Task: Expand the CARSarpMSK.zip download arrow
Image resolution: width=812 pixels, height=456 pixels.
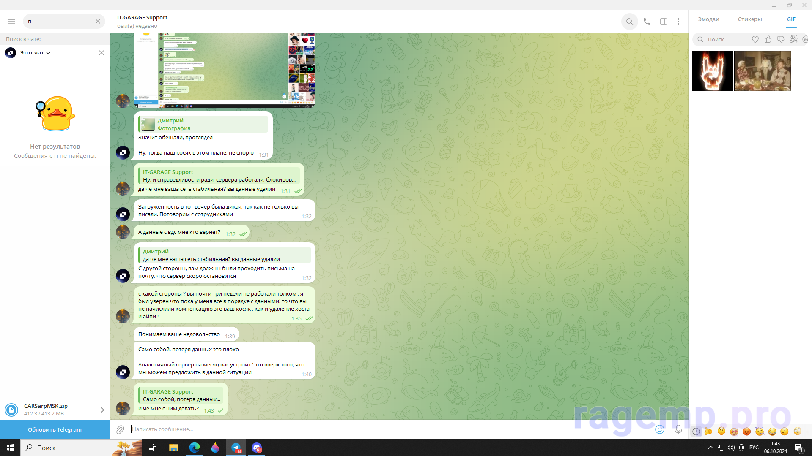Action: click(102, 410)
